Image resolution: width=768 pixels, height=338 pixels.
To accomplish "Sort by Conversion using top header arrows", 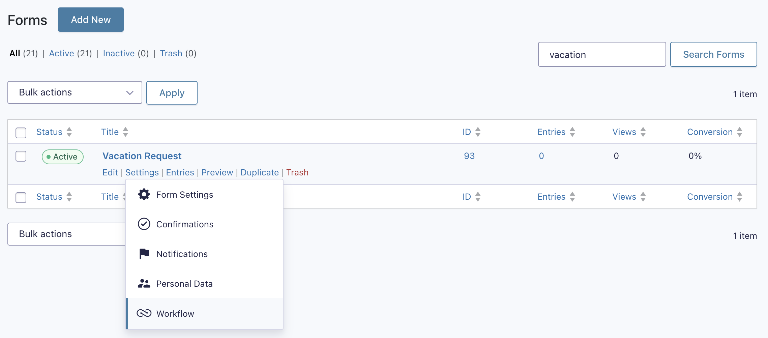I will click(740, 132).
